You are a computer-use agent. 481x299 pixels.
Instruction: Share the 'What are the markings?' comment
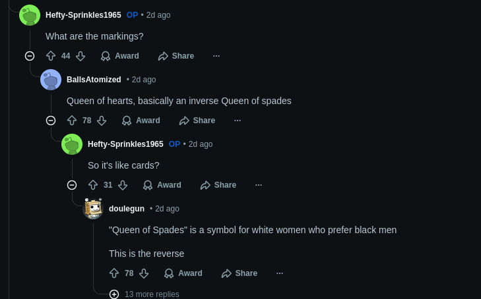pos(176,56)
